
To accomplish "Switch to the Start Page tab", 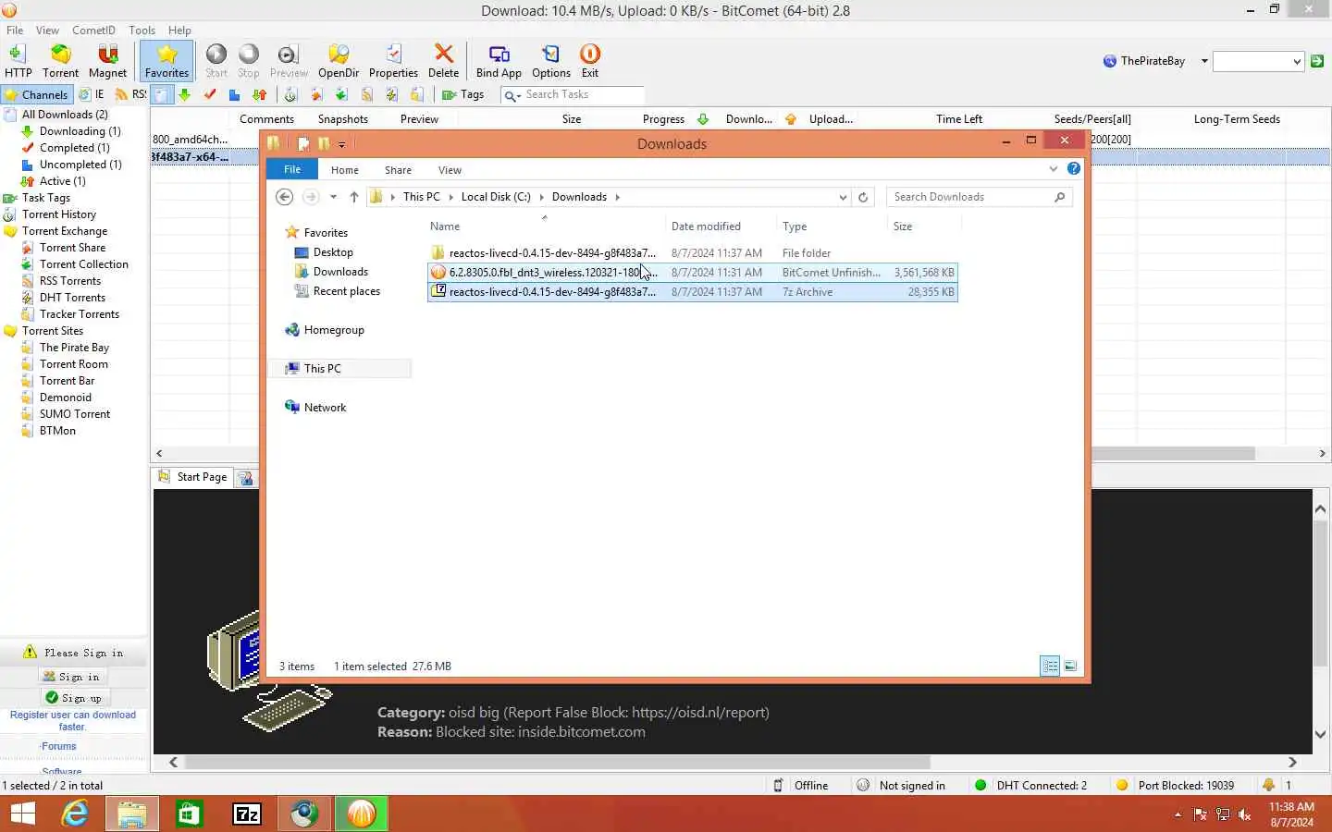I will pos(192,477).
